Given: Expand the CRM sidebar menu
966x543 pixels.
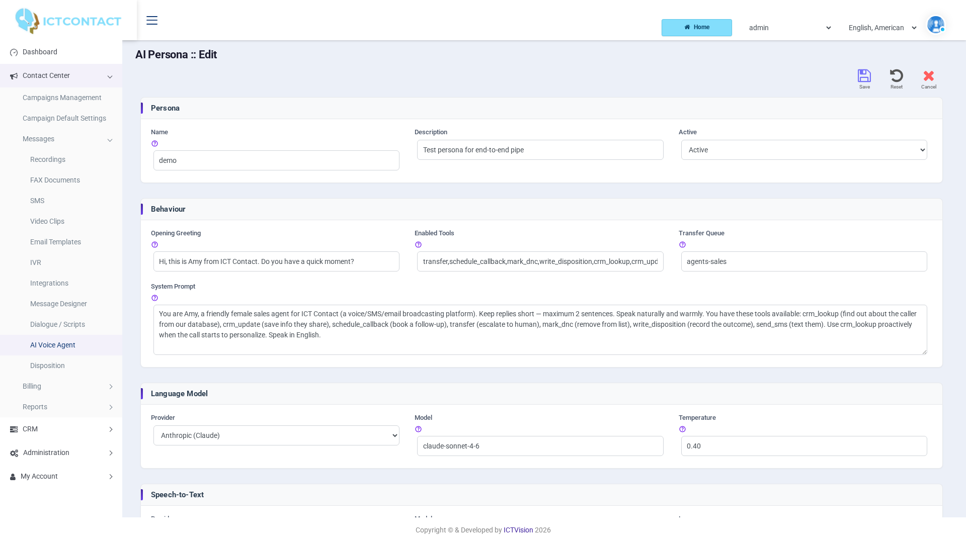Looking at the screenshot, I should coord(61,429).
